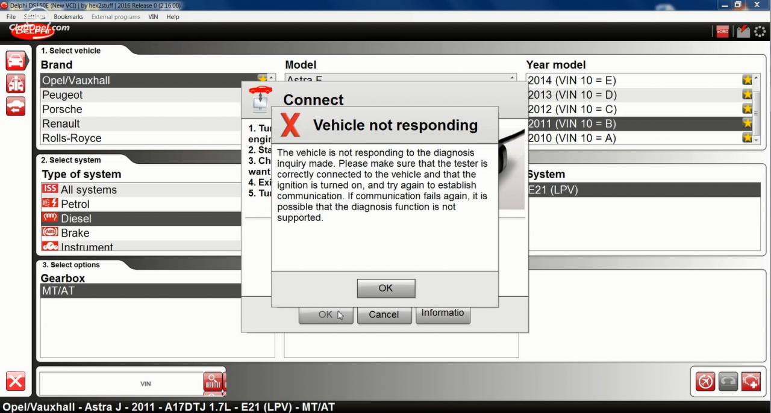The width and height of the screenshot is (771, 413).
Task: Select E21 (LPV) in System list
Action: click(643, 190)
